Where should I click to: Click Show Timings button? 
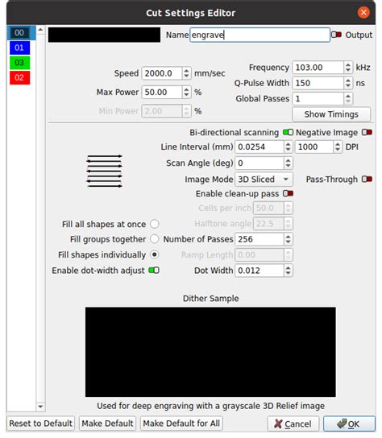(331, 114)
